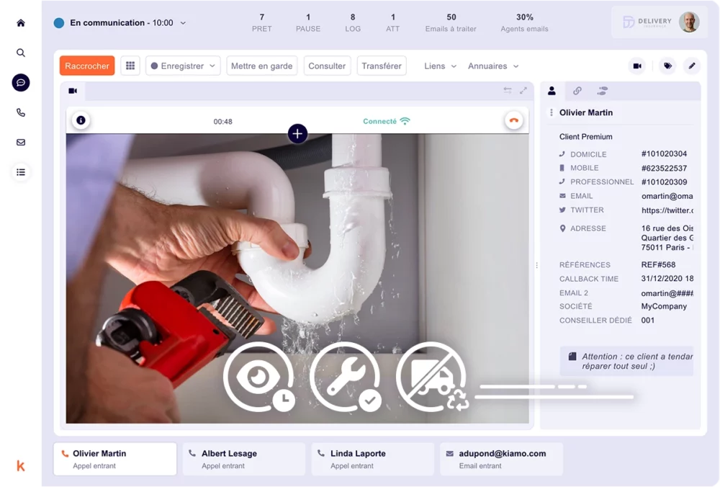Click the Connecté status indicator
This screenshot has width=720, height=487.
[386, 121]
